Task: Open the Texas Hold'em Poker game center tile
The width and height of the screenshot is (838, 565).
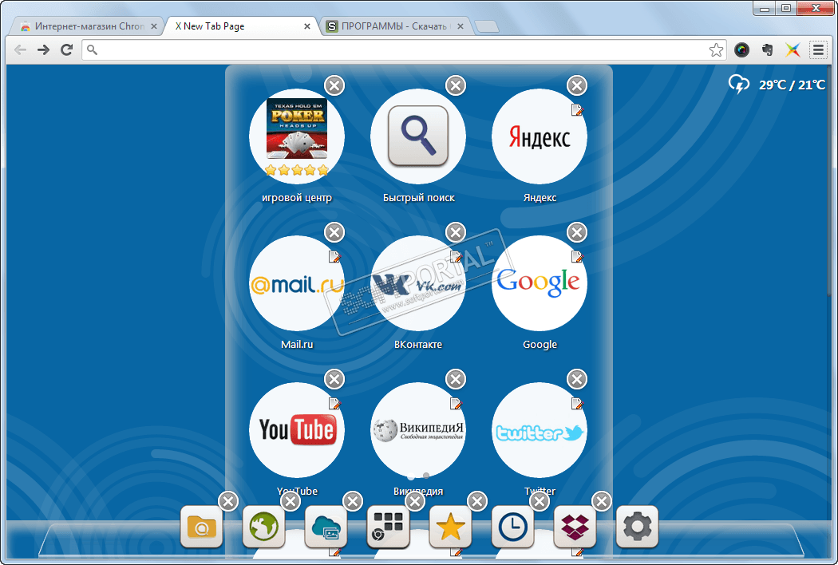Action: click(297, 136)
